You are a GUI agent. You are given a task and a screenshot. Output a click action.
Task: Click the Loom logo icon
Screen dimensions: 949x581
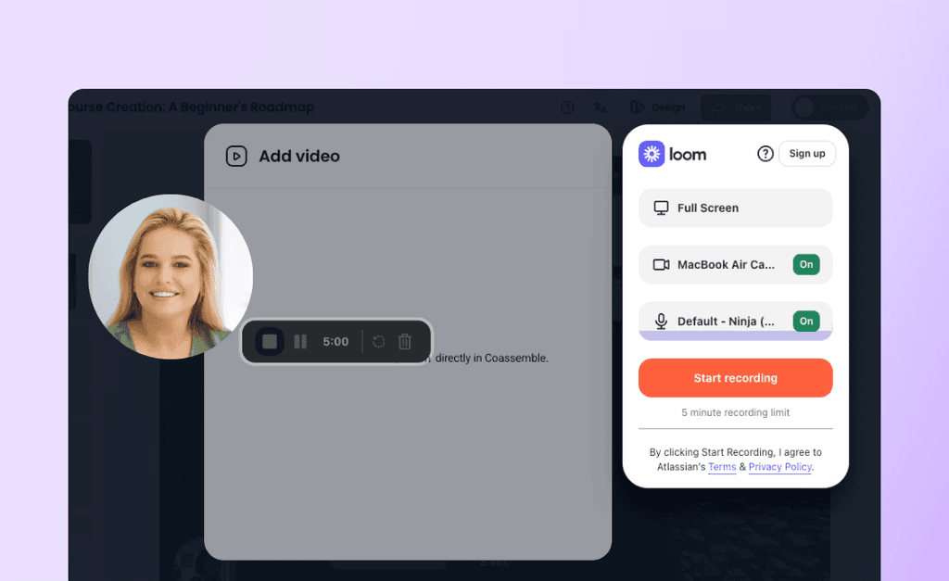[x=652, y=154]
